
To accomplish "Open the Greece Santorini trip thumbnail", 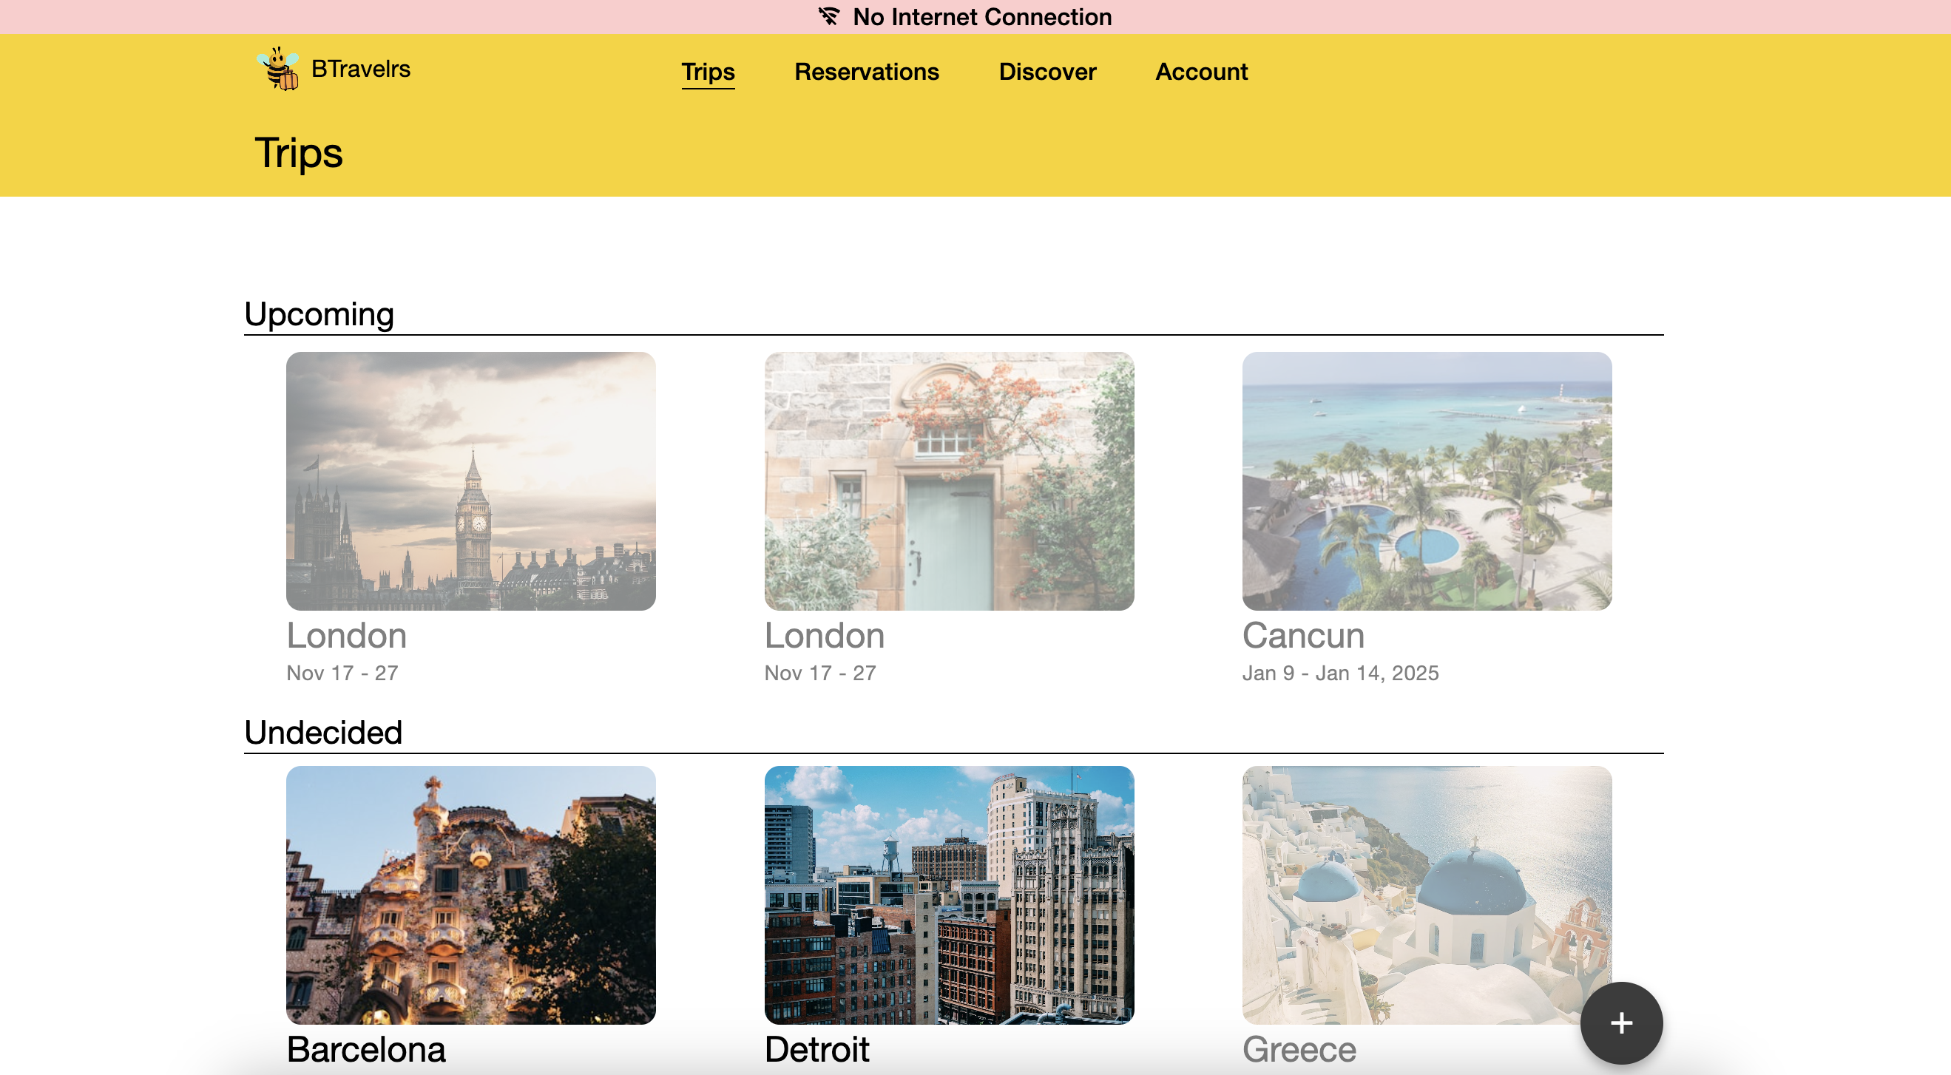I will click(1426, 895).
